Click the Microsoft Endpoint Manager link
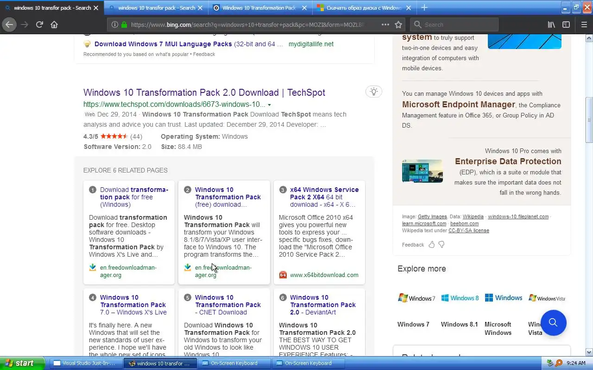This screenshot has height=370, width=593. pyautogui.click(x=459, y=105)
